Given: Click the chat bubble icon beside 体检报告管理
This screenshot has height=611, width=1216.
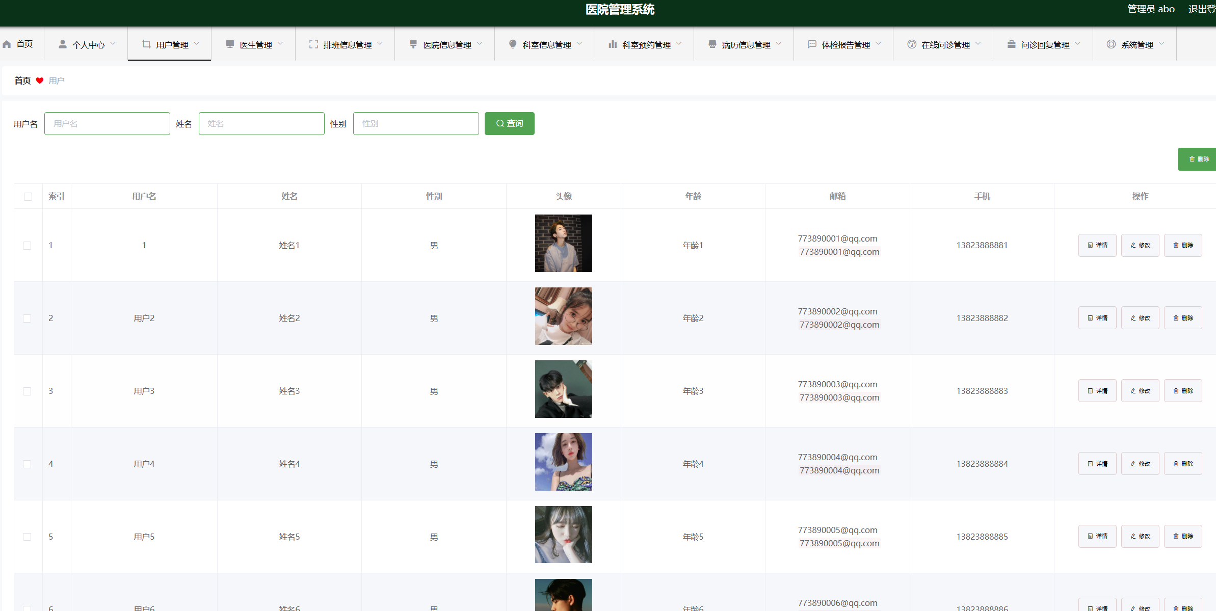Looking at the screenshot, I should coord(812,44).
